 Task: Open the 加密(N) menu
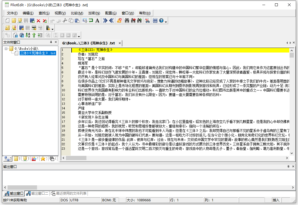click(x=94, y=13)
